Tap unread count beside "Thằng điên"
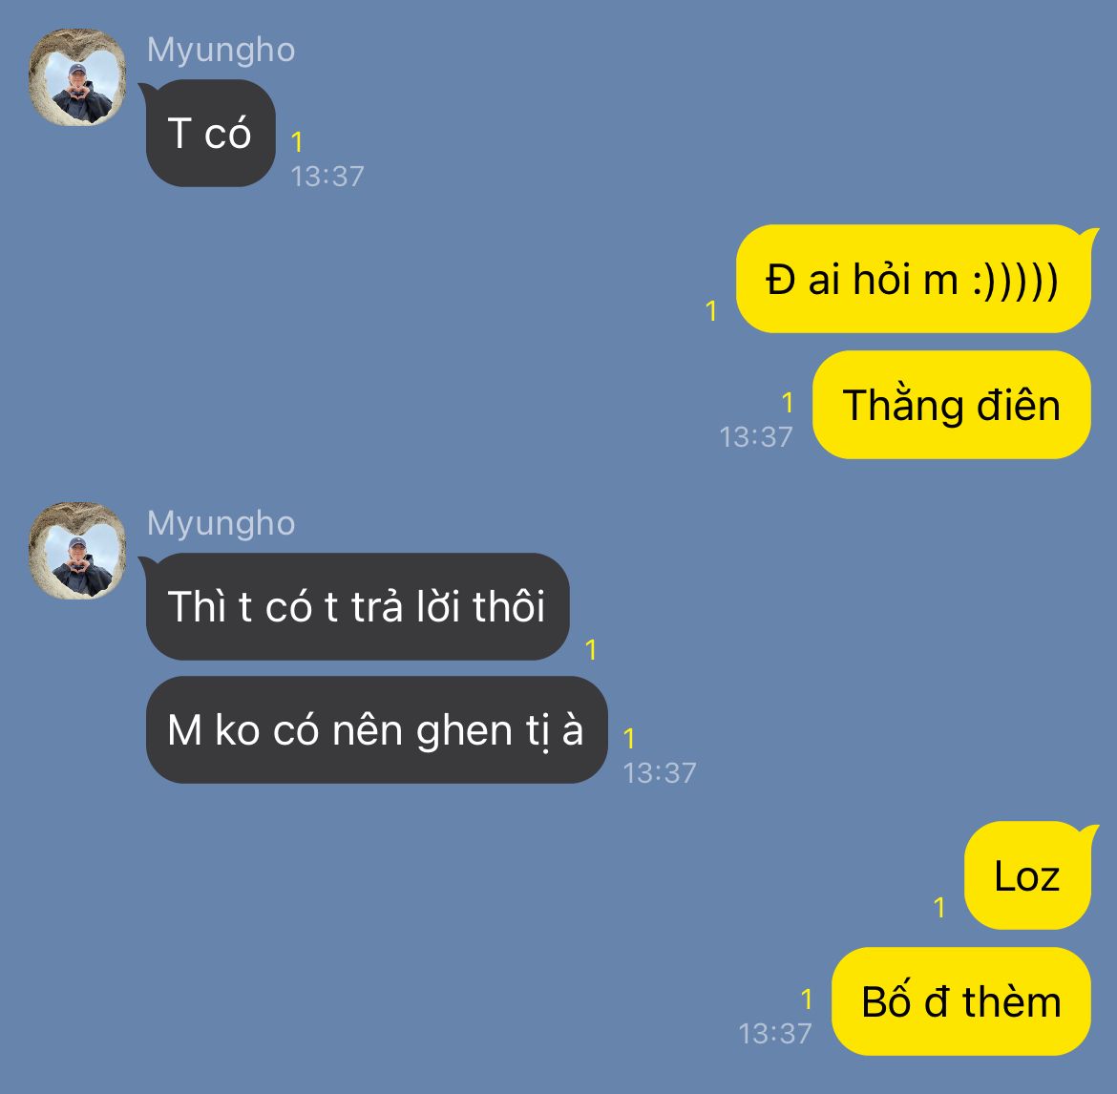Viewport: 1117px width, 1094px height. [788, 403]
